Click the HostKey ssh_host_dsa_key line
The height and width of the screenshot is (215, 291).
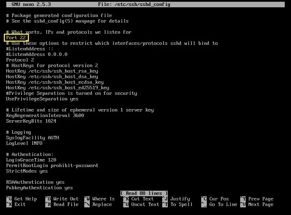tap(52, 77)
